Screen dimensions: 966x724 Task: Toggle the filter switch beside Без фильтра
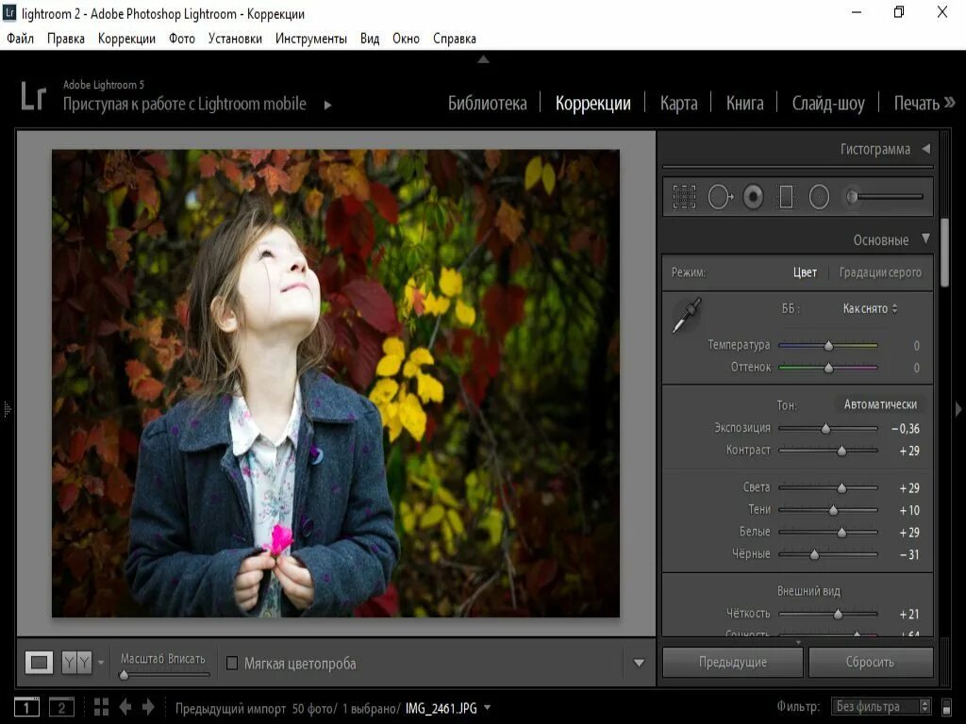[x=948, y=707]
